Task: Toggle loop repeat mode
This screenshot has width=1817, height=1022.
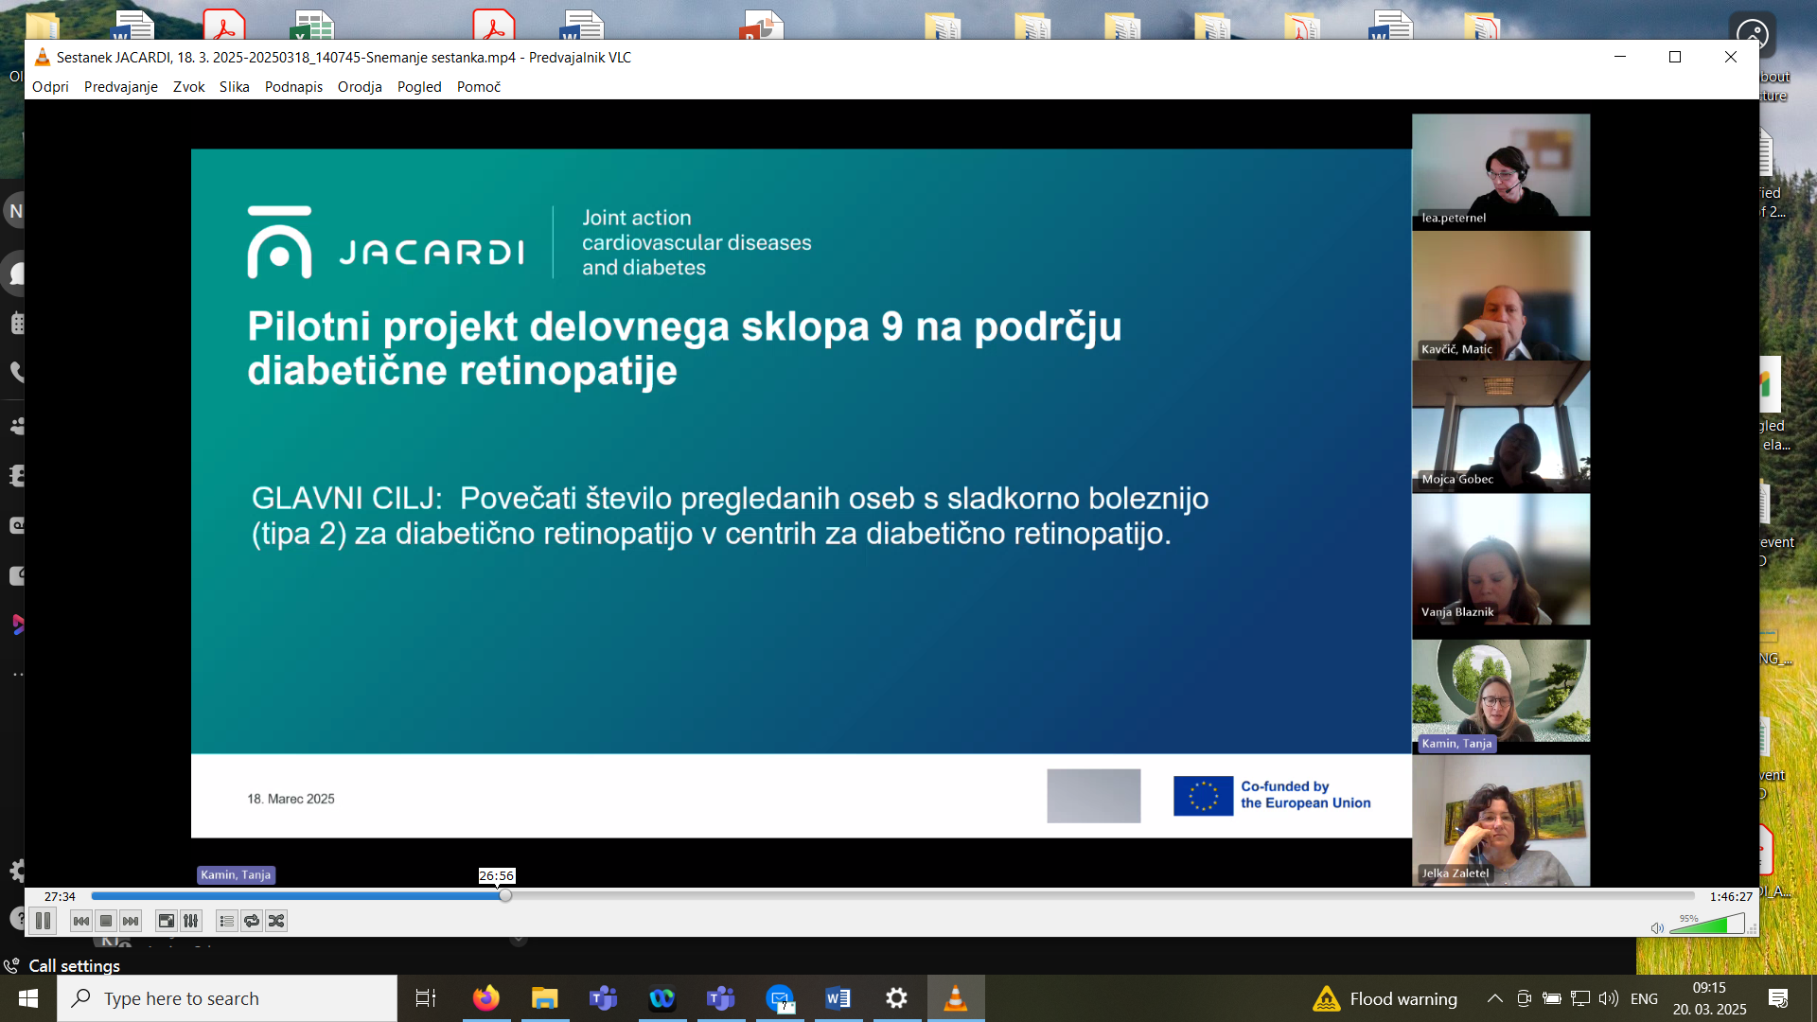Action: tap(252, 921)
